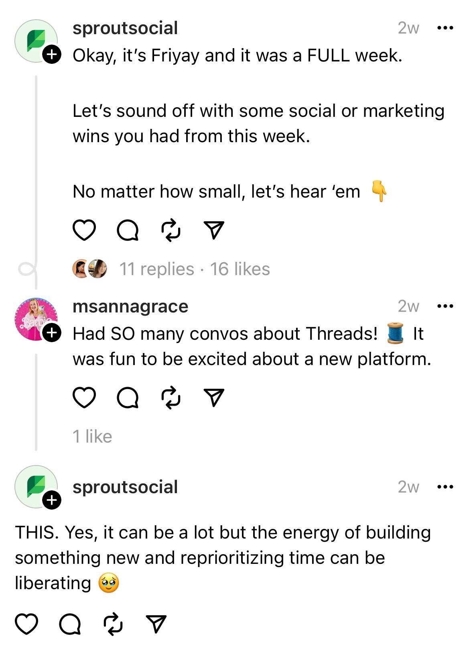The width and height of the screenshot is (473, 655).
Task: Share the bottom sproutsocial reply
Action: pos(156,624)
